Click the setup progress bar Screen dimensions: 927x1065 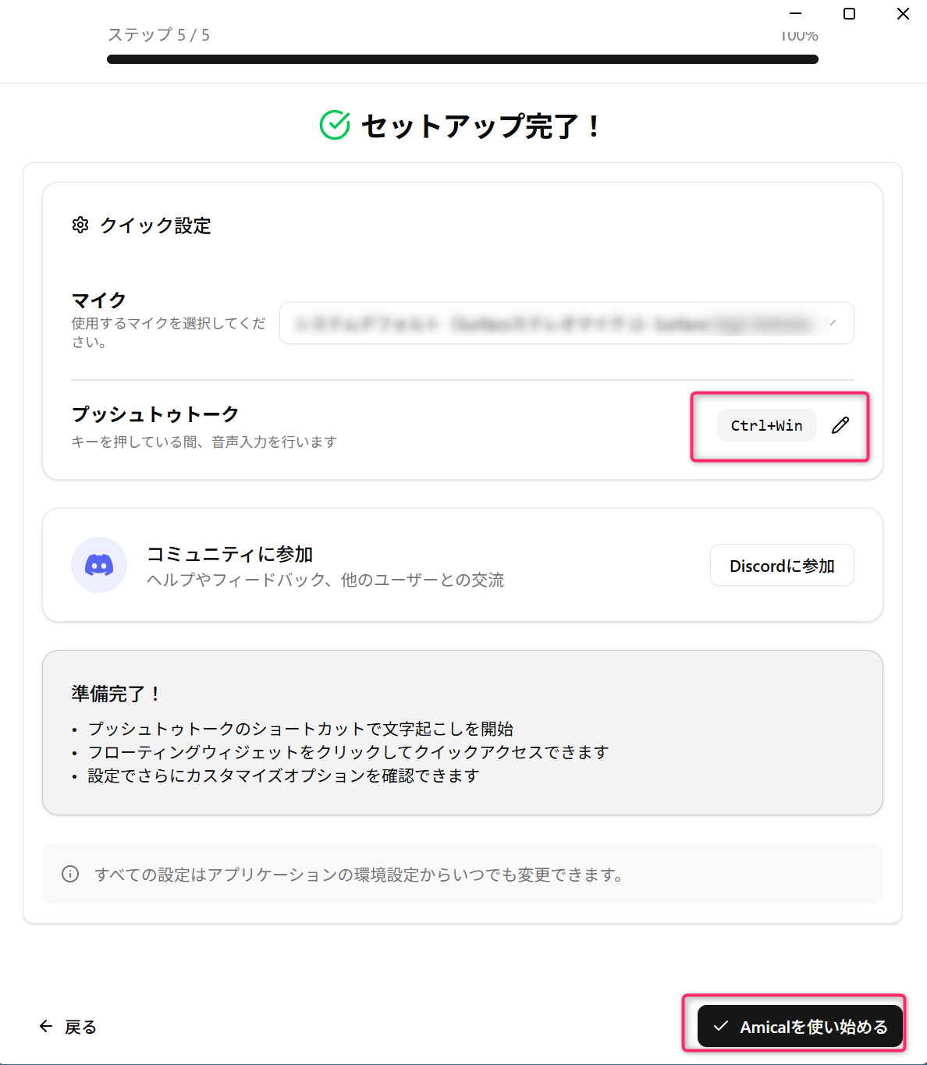pyautogui.click(x=462, y=59)
